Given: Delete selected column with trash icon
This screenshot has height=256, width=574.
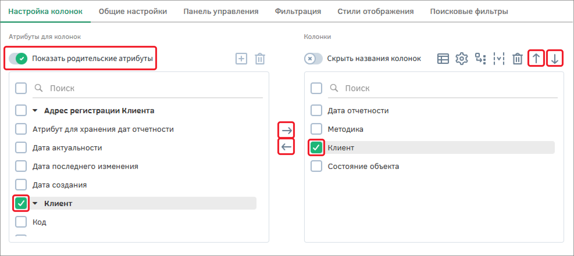Looking at the screenshot, I should click(x=517, y=59).
